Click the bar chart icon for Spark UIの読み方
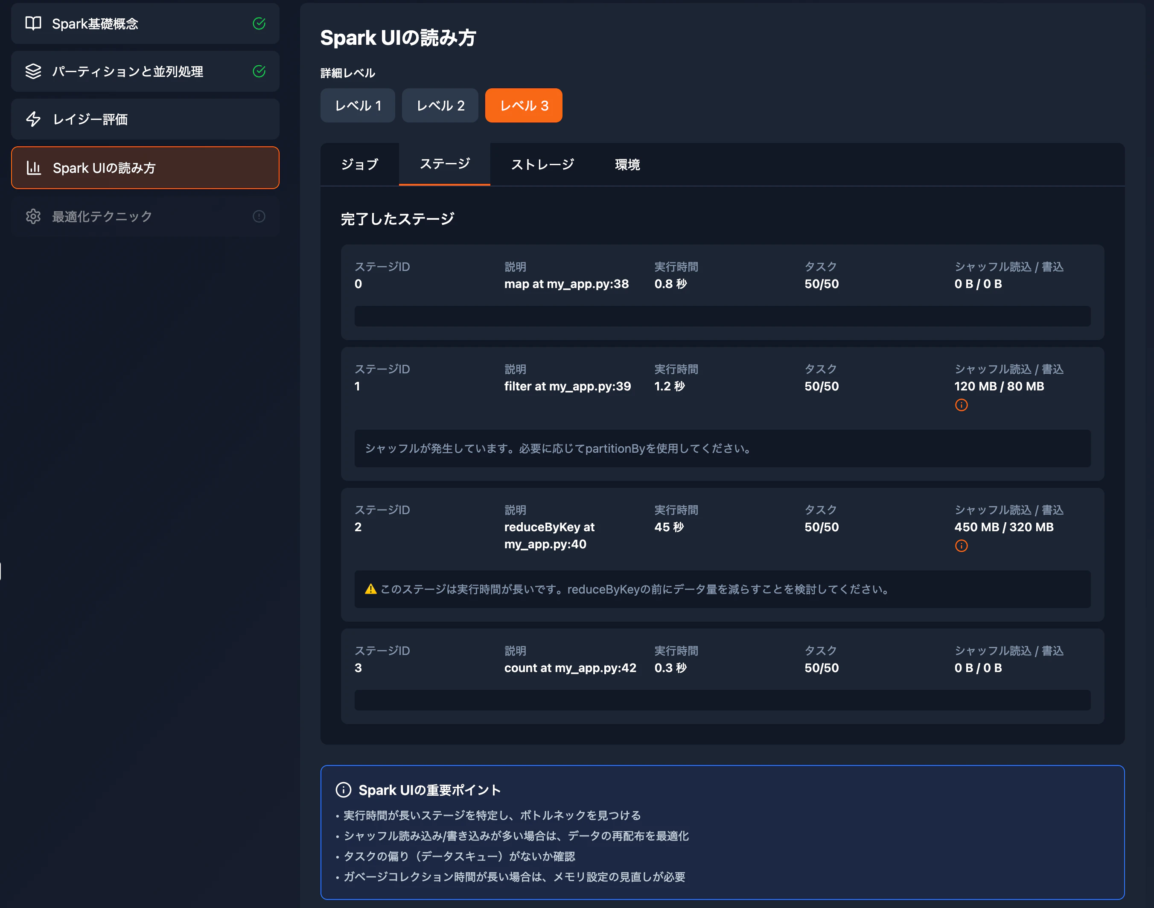The image size is (1154, 908). pyautogui.click(x=34, y=168)
